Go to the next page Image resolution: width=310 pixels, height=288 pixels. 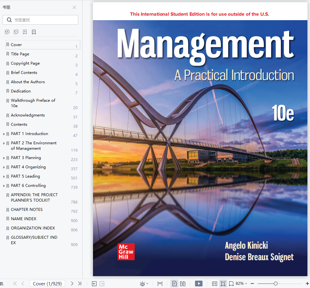72,284
